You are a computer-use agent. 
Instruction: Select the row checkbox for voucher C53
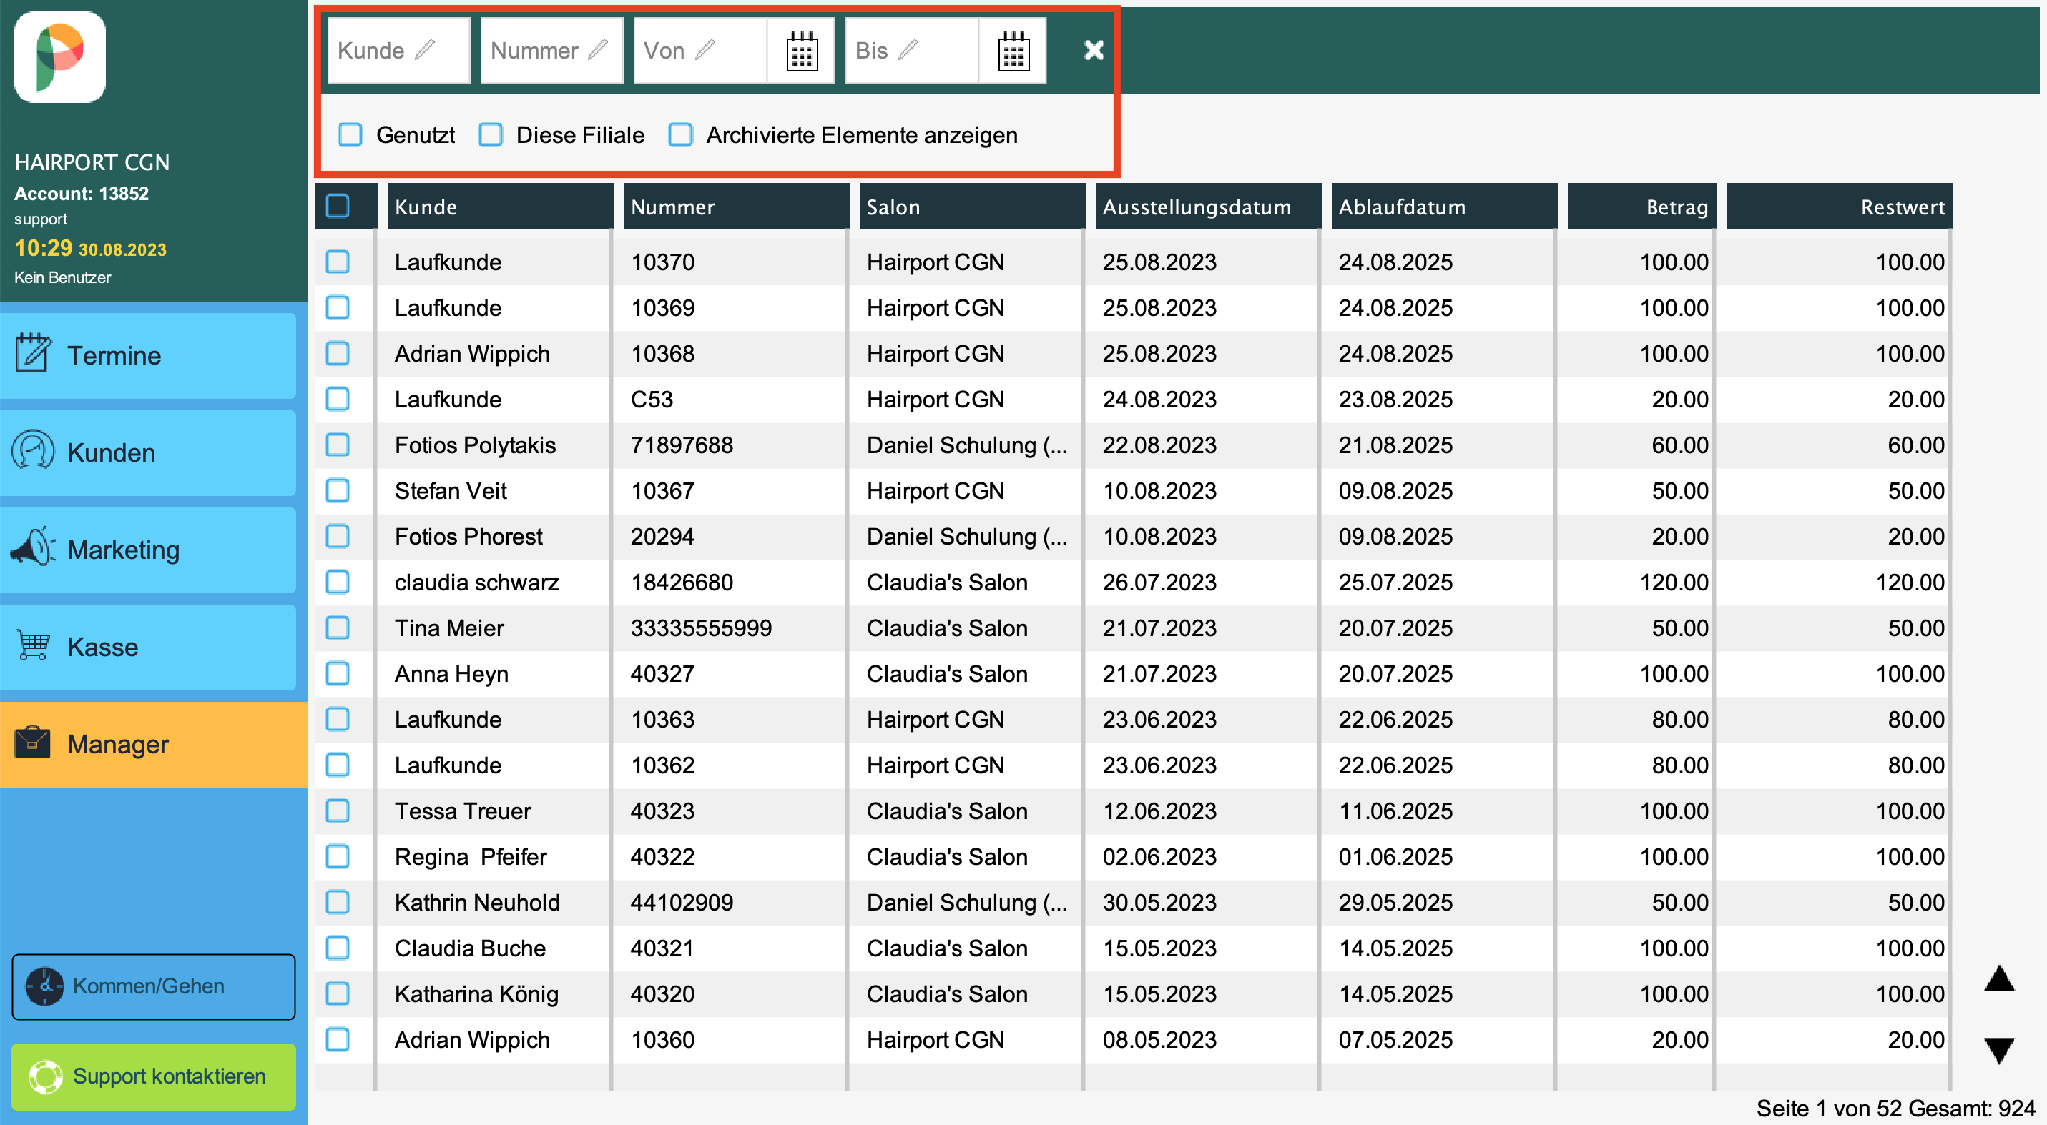click(x=338, y=399)
